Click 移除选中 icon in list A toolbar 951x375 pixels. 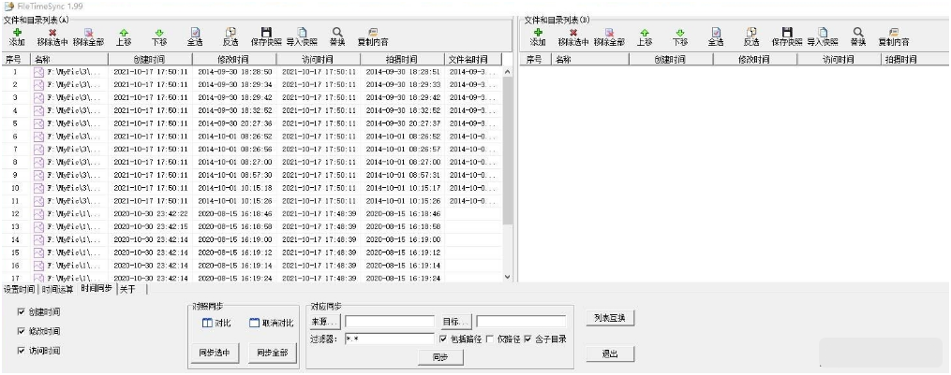pos(52,32)
